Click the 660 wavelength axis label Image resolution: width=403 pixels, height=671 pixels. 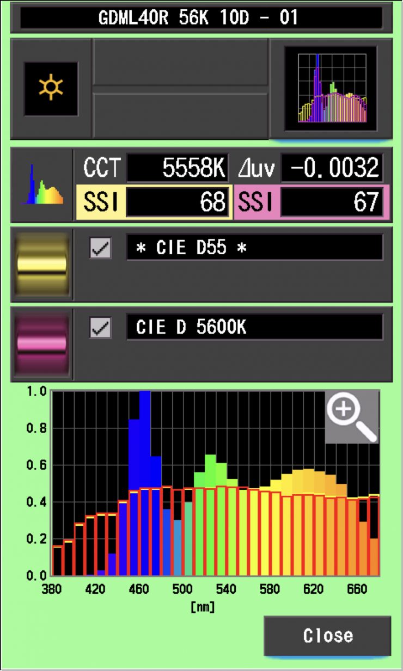(357, 589)
